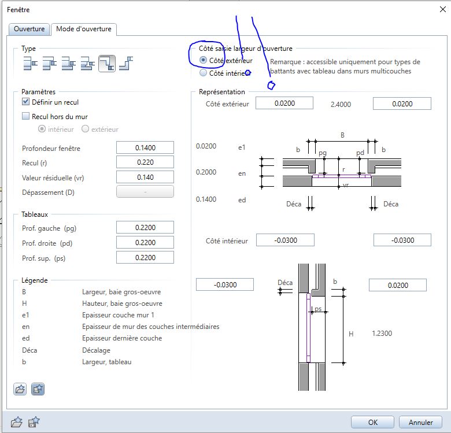Select the third reveal type icon
Screen dimensions: 451x433
(68, 63)
